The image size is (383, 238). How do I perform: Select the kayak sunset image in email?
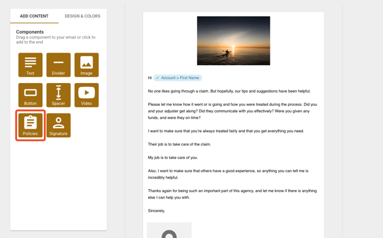click(233, 41)
